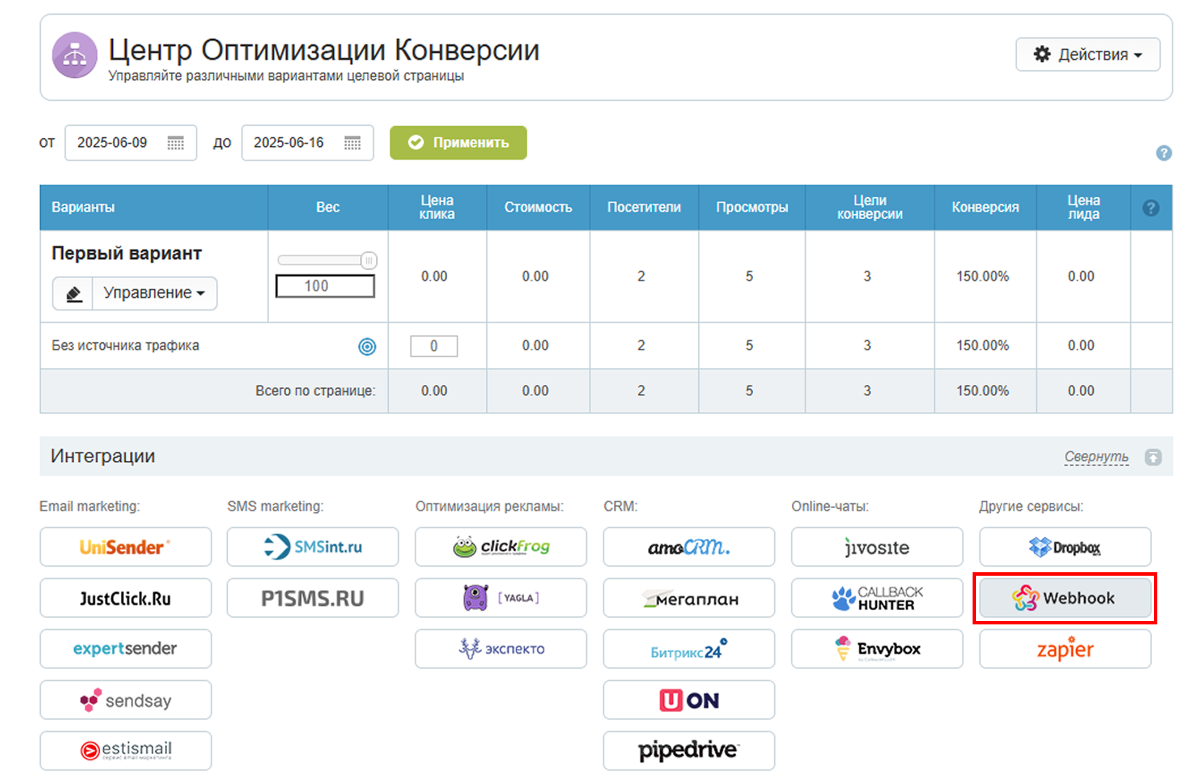Select the Jivosite online-chat integration
Image resolution: width=1197 pixels, height=774 pixels.
877,547
